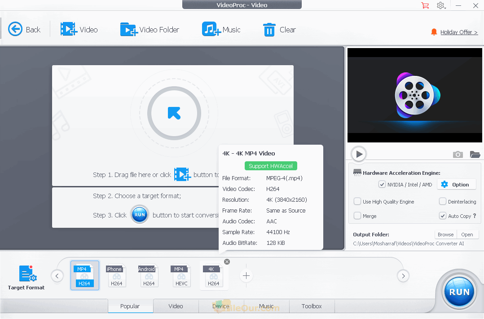This screenshot has height=319, width=484.
Task: Play the preview video
Action: click(359, 154)
